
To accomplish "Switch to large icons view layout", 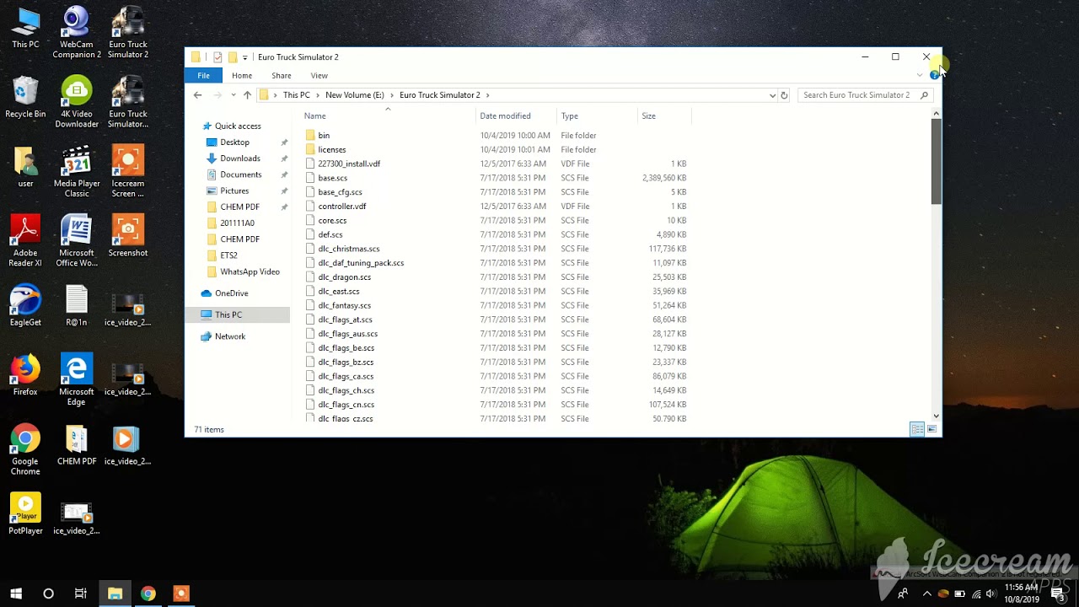I will click(x=931, y=429).
